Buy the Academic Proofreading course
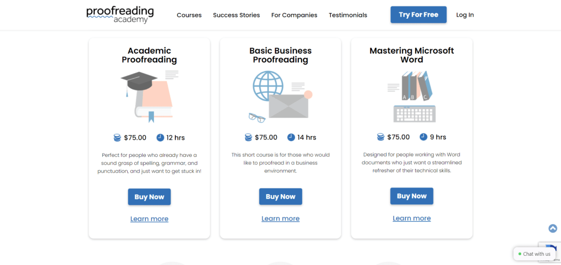Screen dimensions: 561x265 tap(149, 197)
